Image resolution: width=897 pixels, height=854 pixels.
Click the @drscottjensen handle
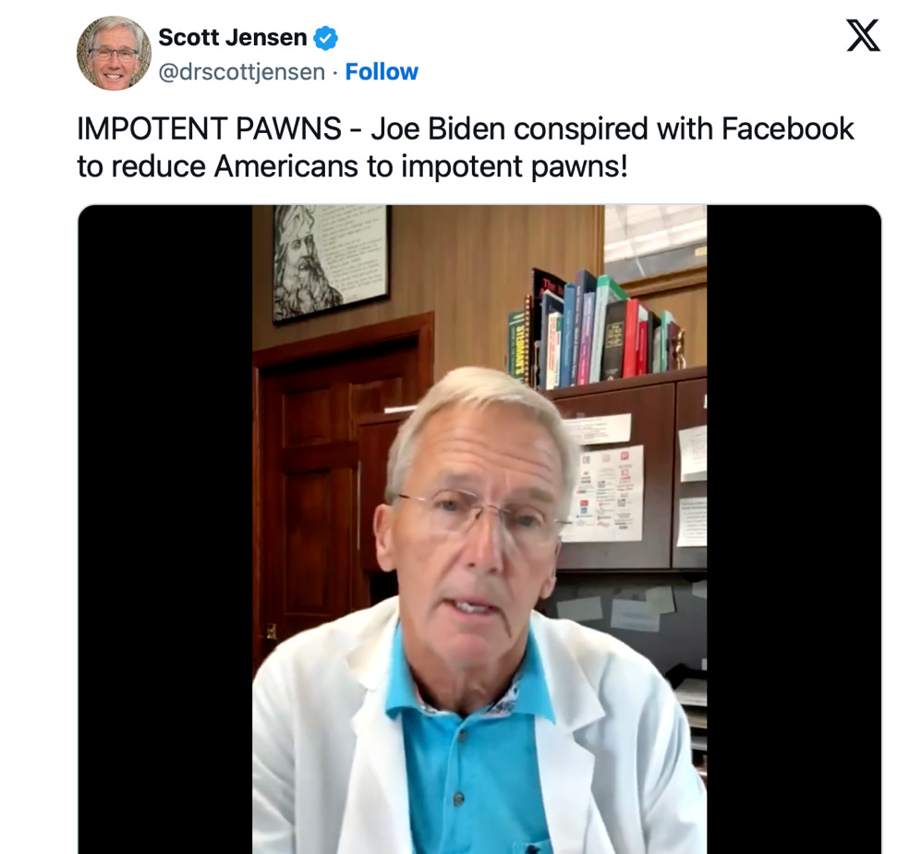pyautogui.click(x=241, y=72)
